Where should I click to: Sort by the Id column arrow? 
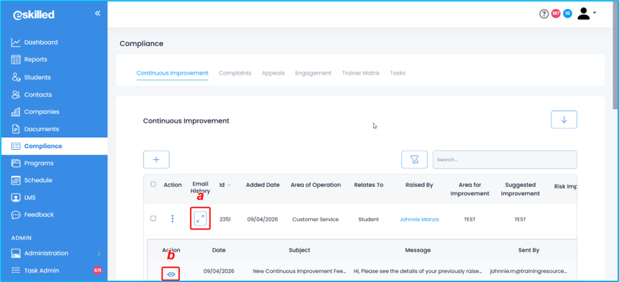[229, 186]
